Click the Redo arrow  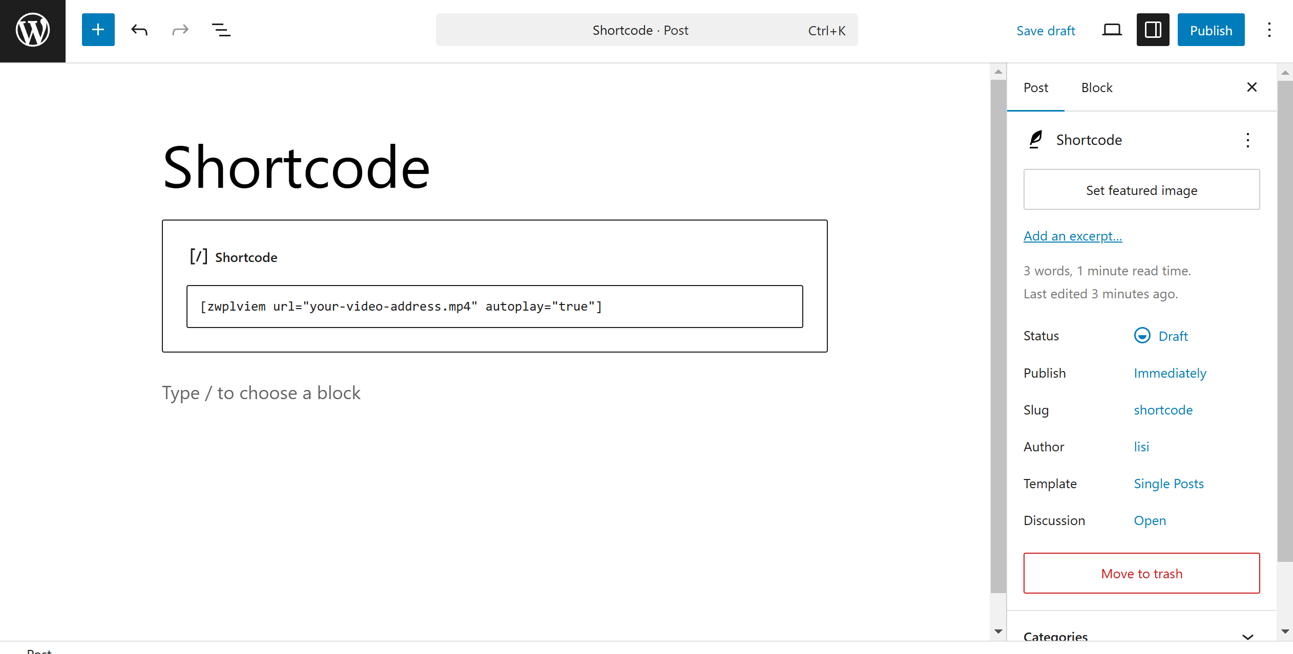(179, 30)
